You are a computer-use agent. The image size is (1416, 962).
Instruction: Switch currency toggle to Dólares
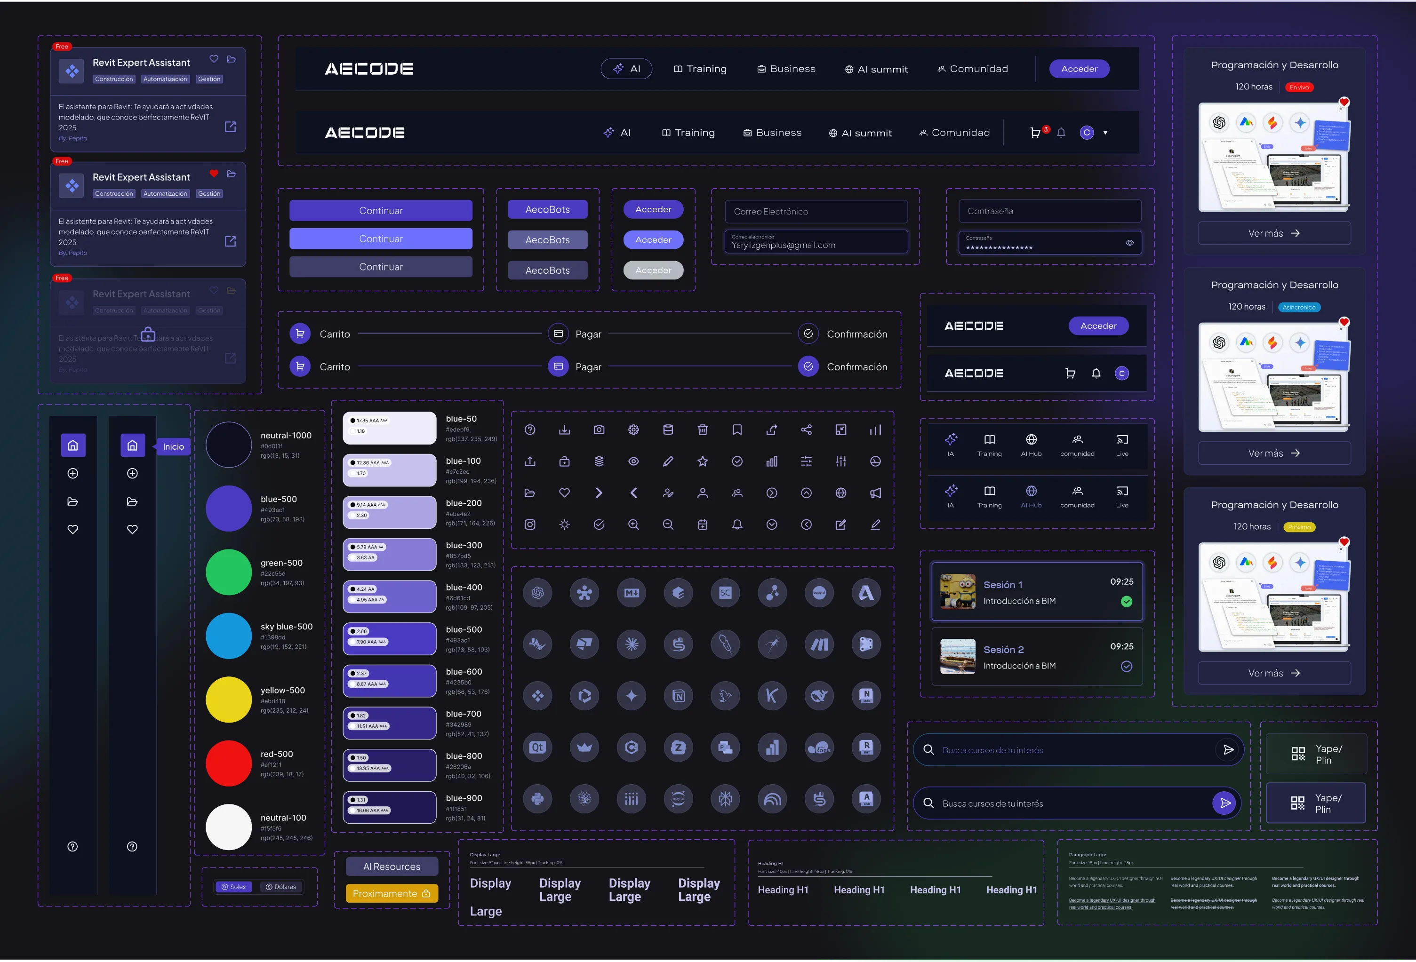point(281,886)
